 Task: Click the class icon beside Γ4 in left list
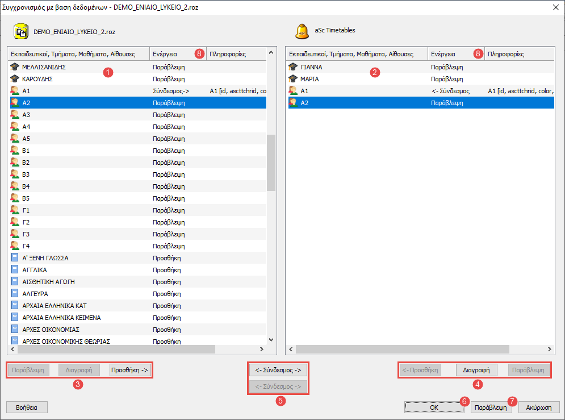[15, 246]
